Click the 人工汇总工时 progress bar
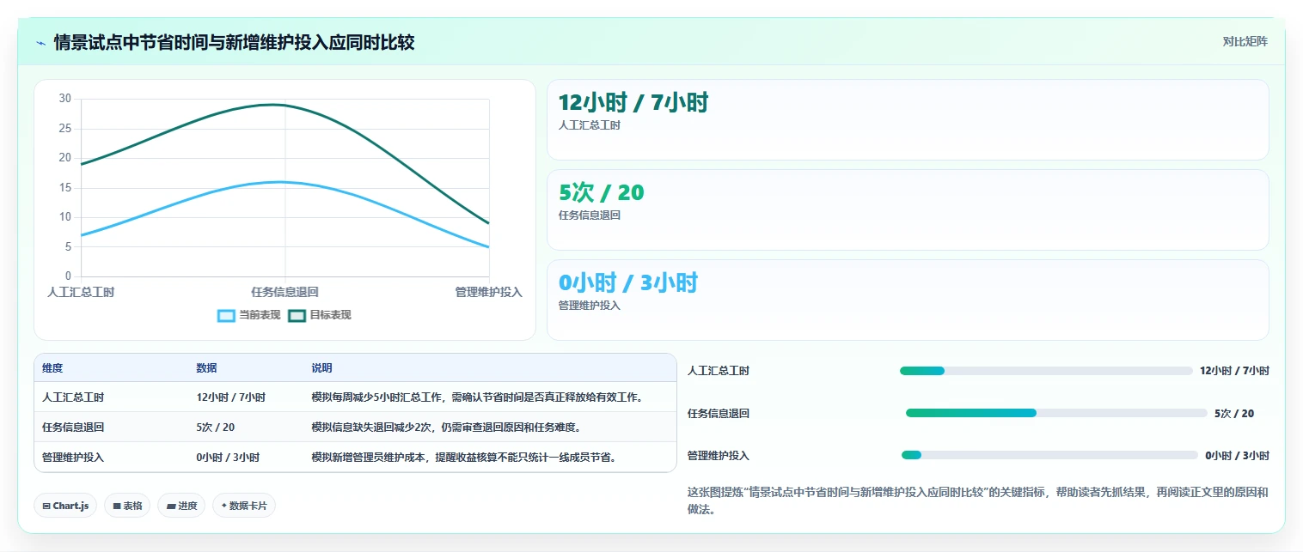This screenshot has height=552, width=1303. click(1046, 371)
